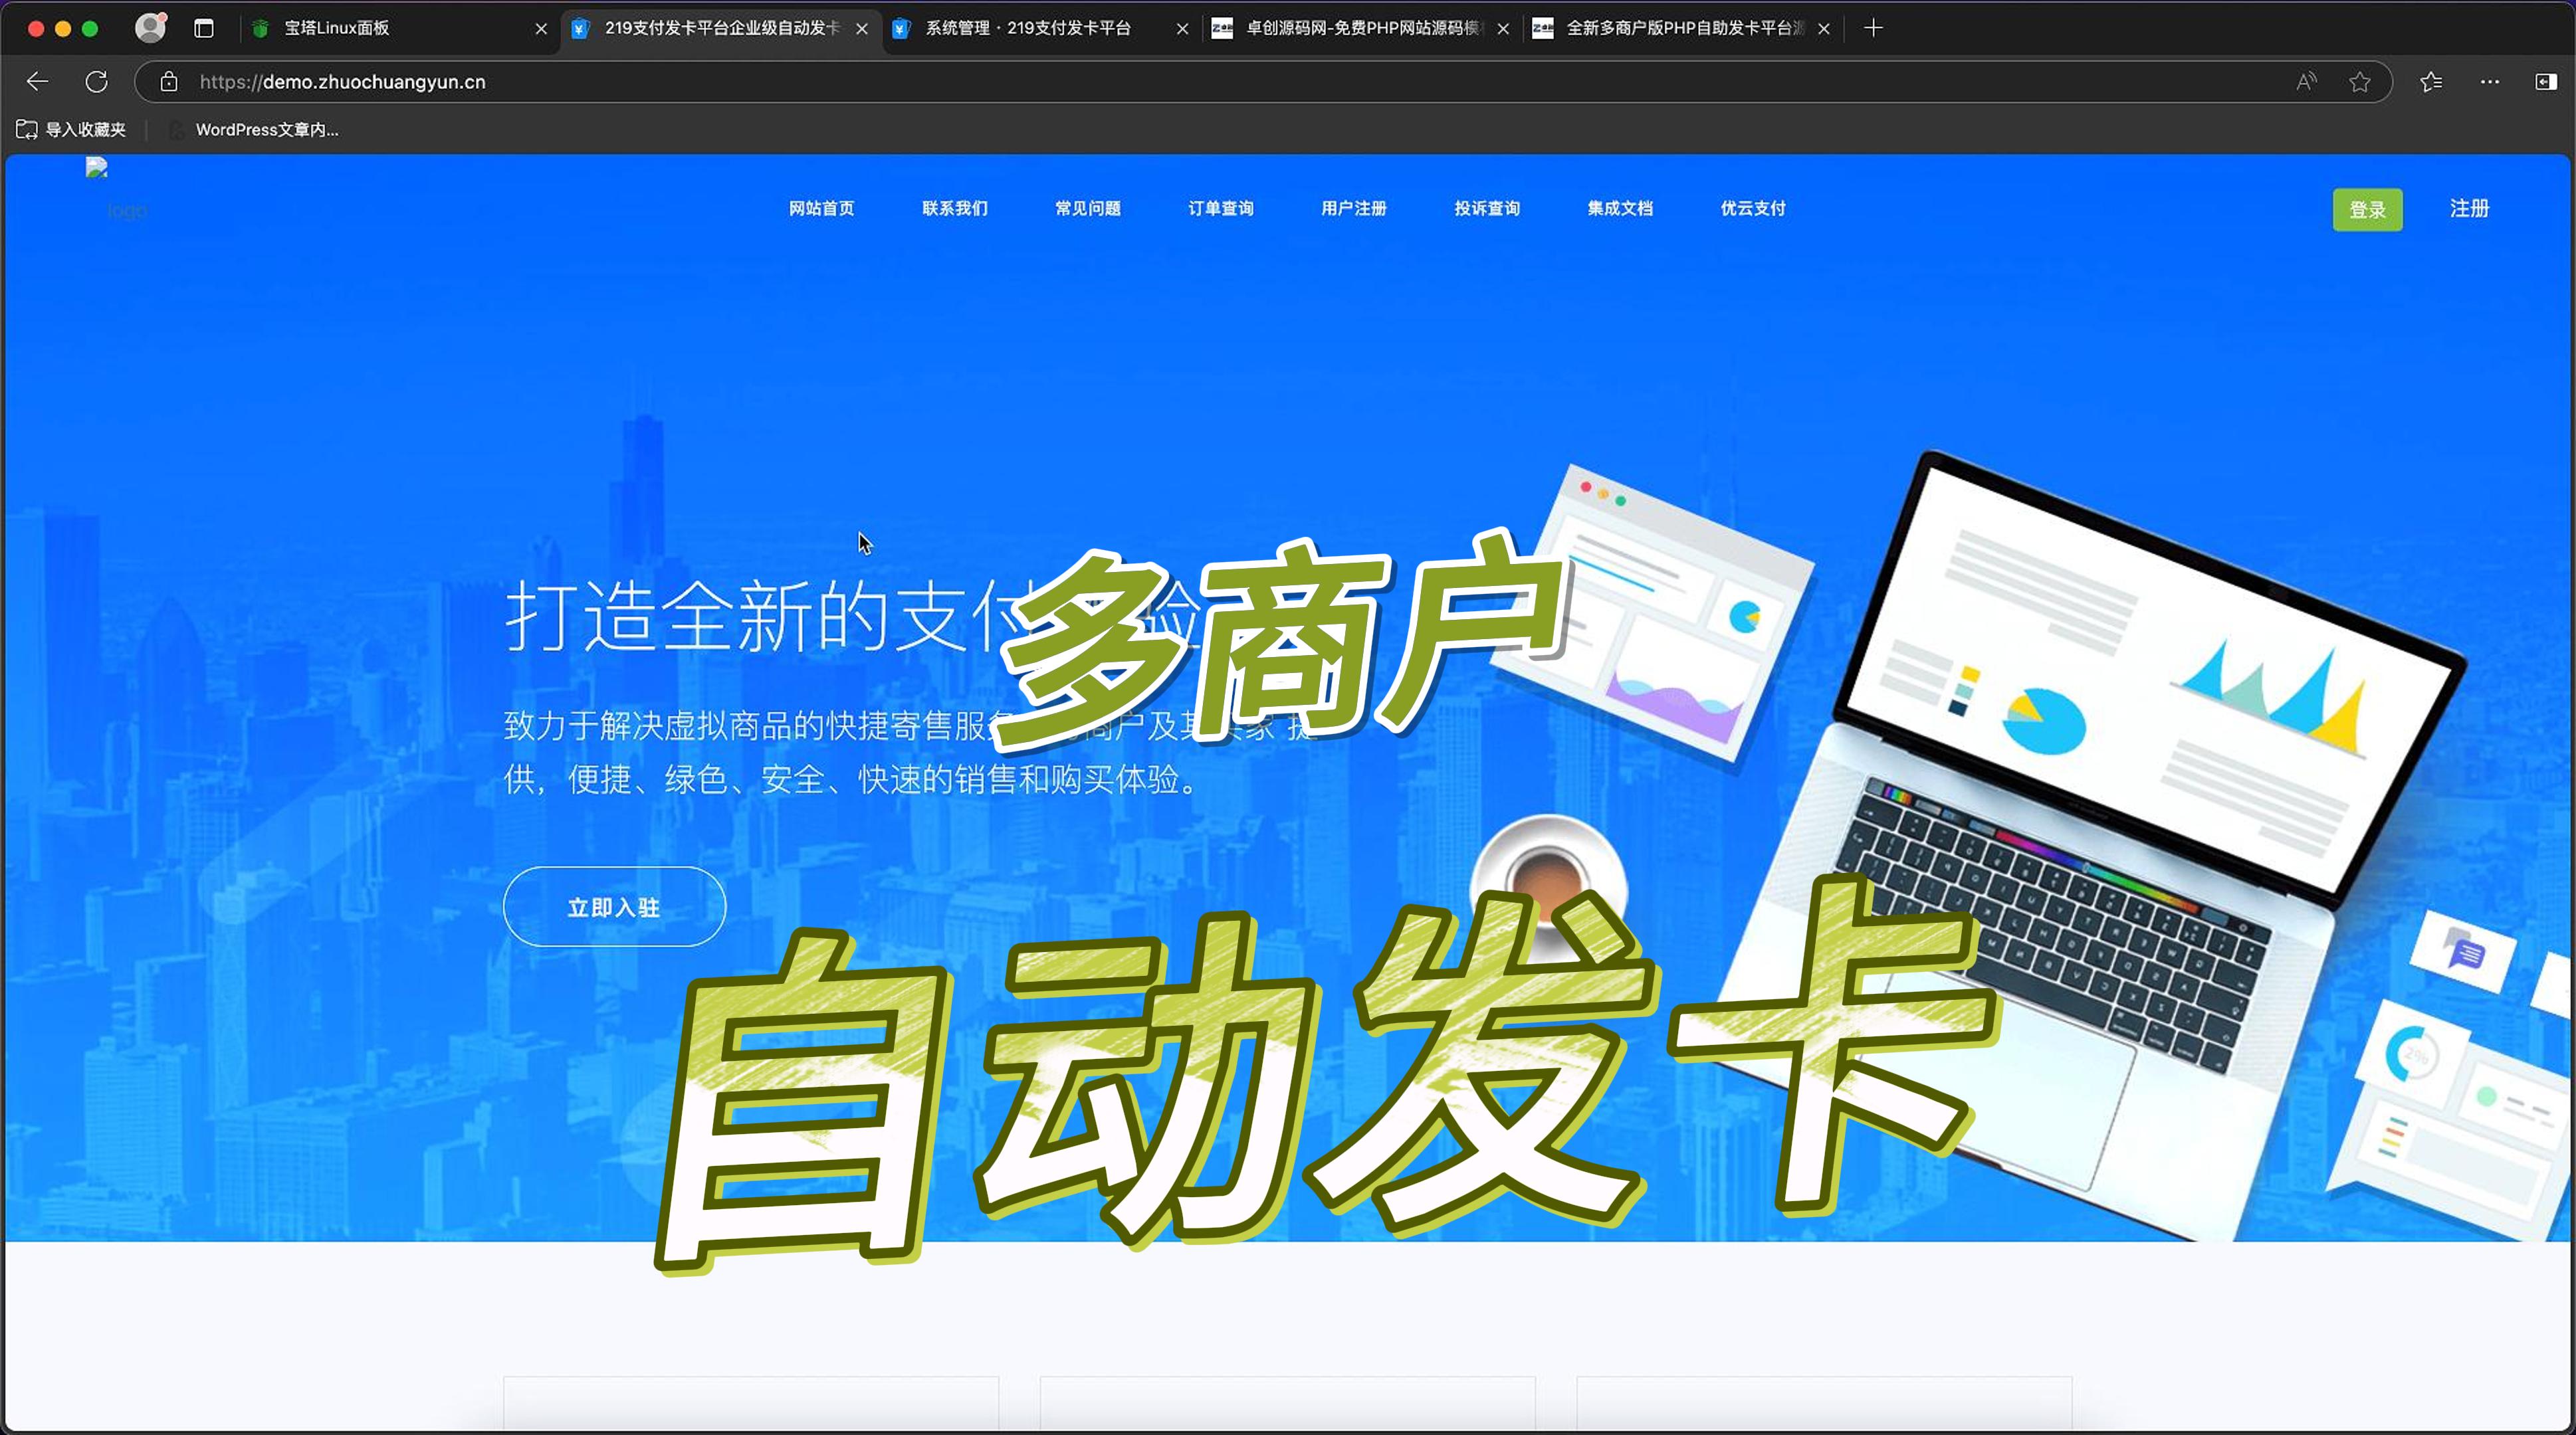Open 用户注册 nav link
This screenshot has height=1435, width=2576.
pos(1354,209)
